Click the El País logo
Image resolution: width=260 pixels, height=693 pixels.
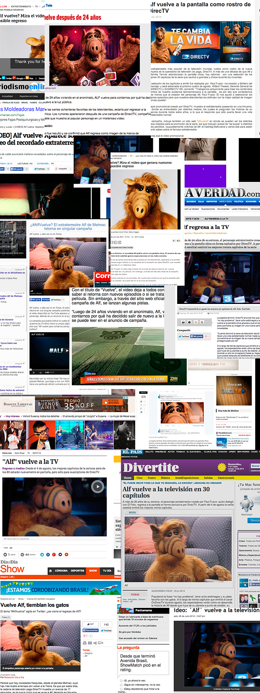click(x=132, y=452)
